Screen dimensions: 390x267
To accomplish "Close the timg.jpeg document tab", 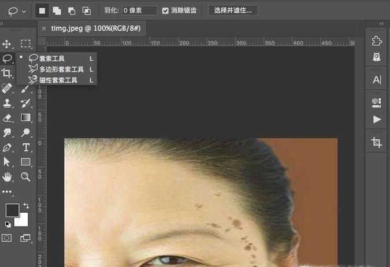I will (44, 29).
